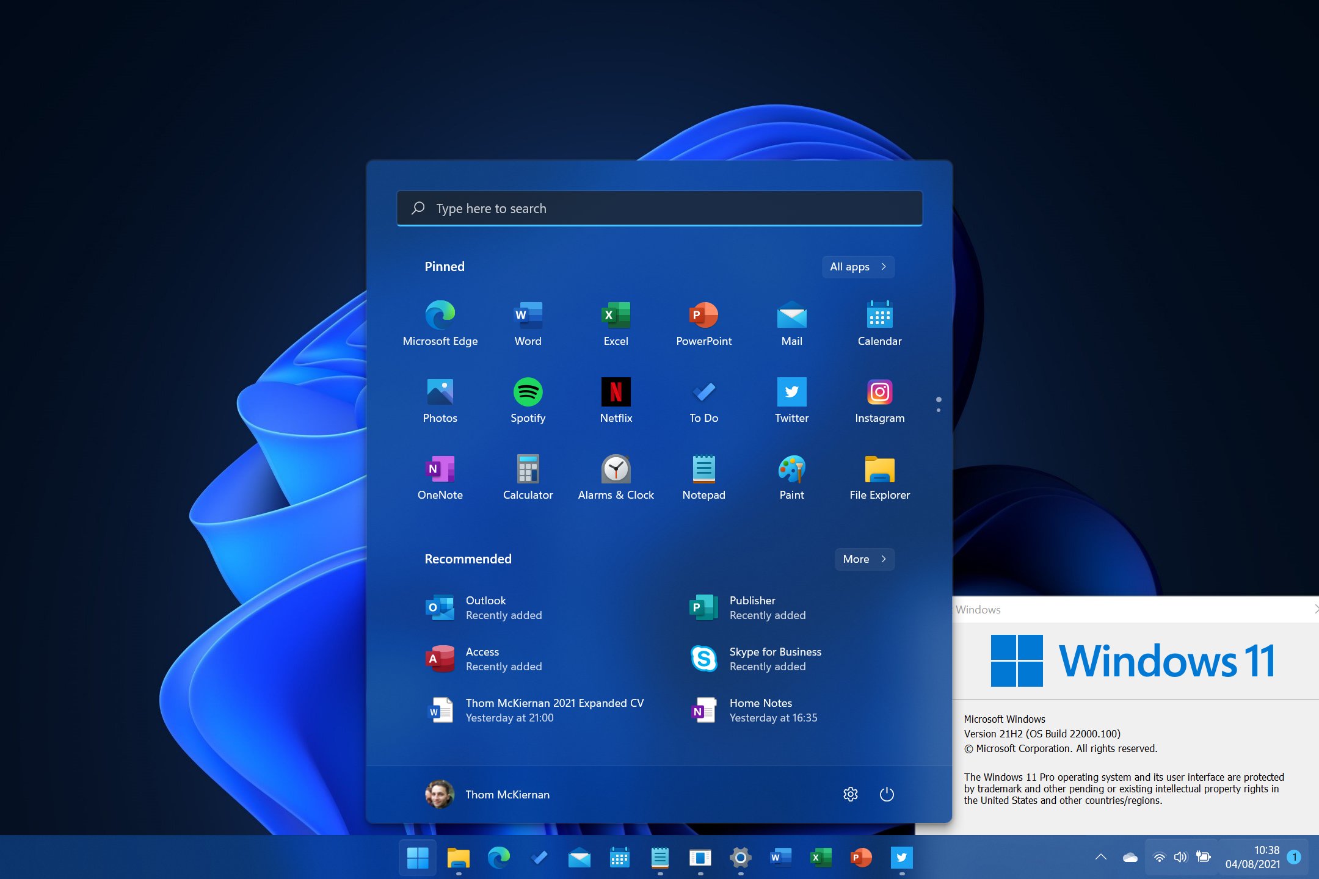Open Mail from the taskbar
Viewport: 1319px width, 879px height.
tap(579, 858)
